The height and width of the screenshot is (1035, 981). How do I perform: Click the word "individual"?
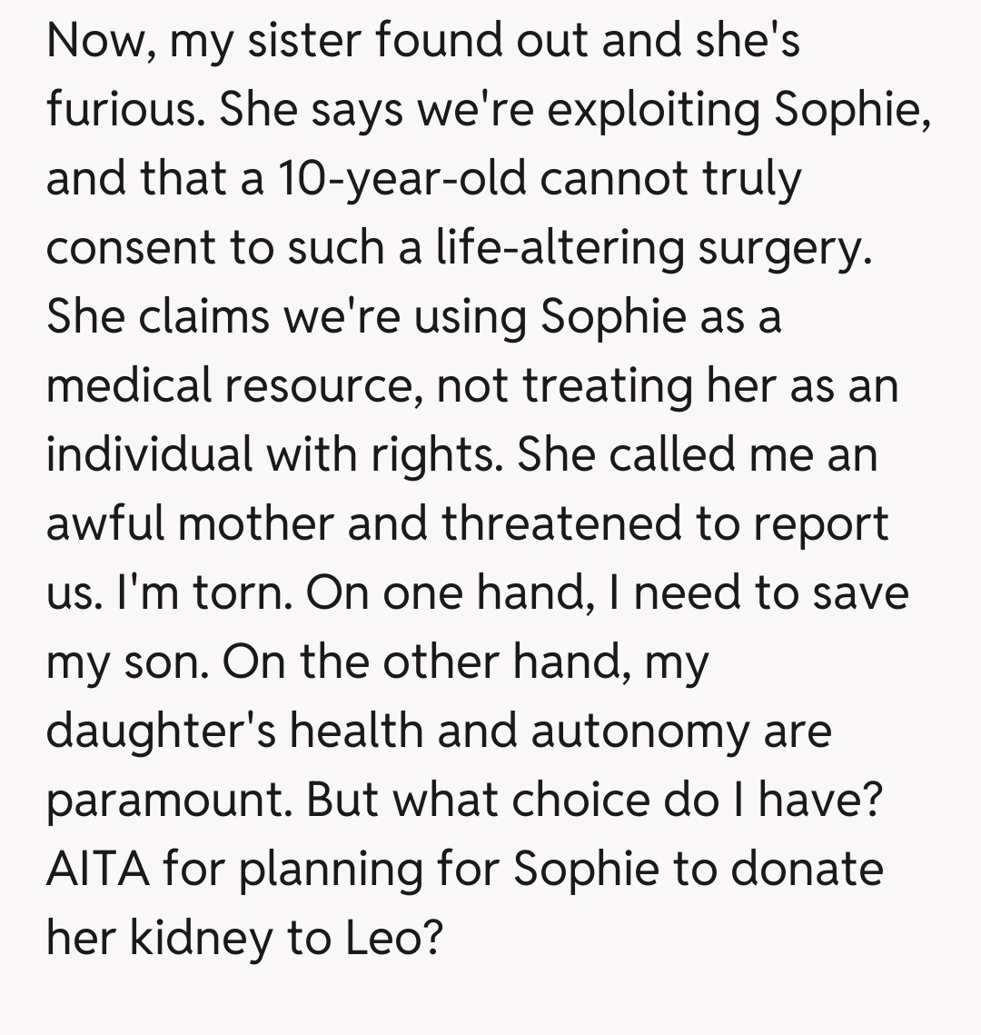[149, 454]
